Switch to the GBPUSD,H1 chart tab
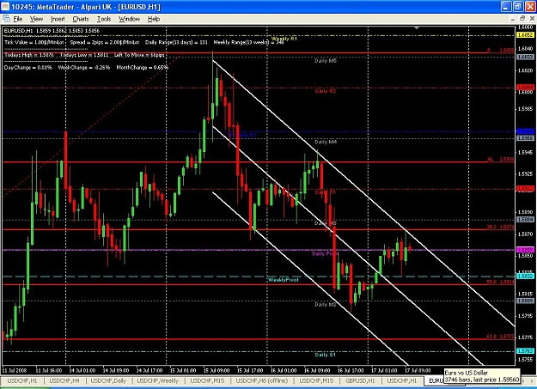Viewport: 537px width, 389px height. [360, 380]
